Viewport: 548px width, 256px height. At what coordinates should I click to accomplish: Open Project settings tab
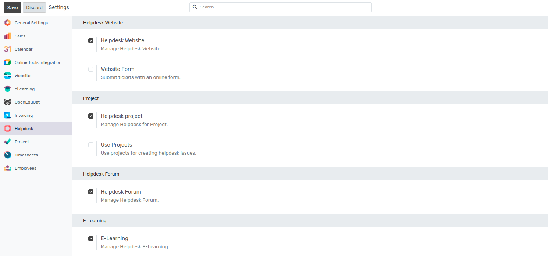click(x=36, y=142)
